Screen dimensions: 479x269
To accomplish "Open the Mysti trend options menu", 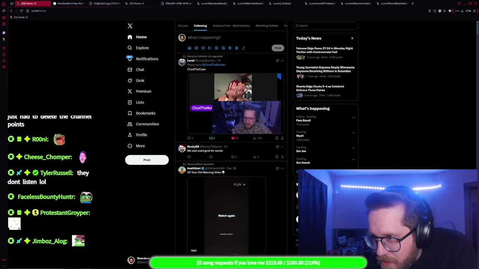I will click(x=353, y=133).
